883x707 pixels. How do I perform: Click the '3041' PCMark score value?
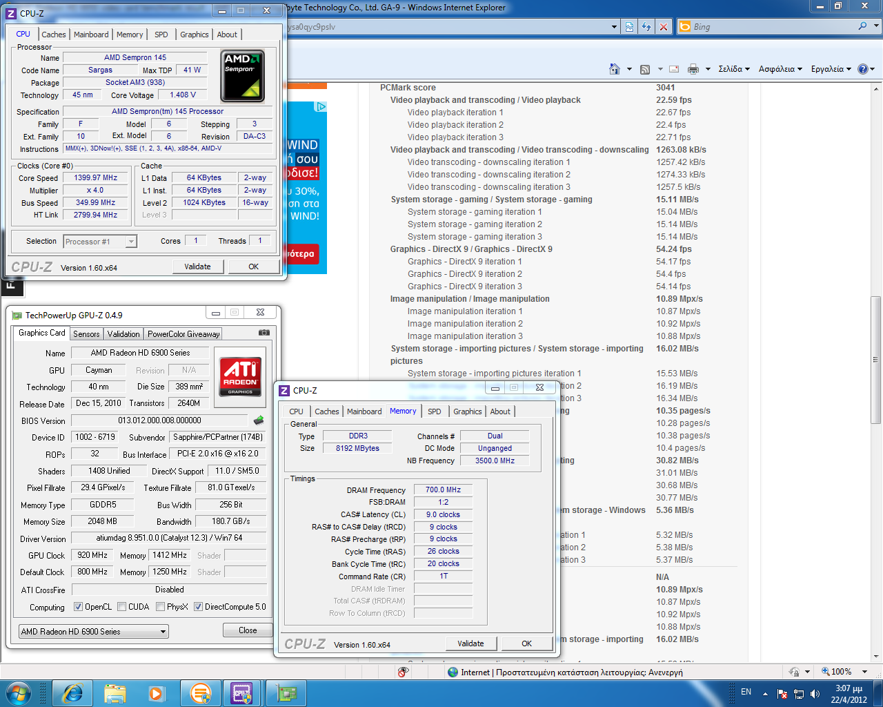tap(666, 88)
